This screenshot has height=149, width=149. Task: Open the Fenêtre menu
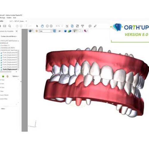coord(9,18)
